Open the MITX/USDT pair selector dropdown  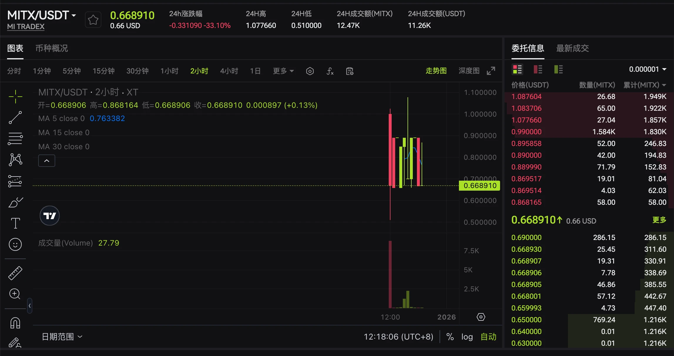42,15
